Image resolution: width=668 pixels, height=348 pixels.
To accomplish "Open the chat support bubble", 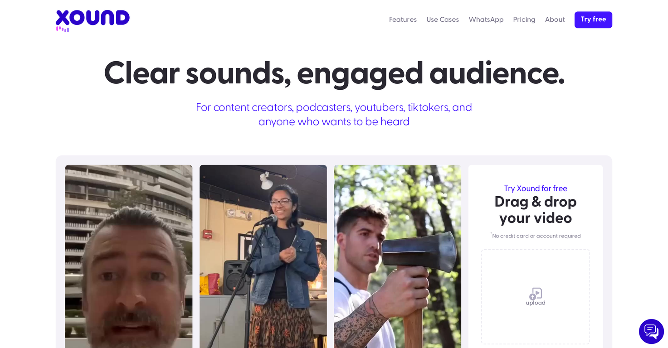I will click(x=651, y=331).
